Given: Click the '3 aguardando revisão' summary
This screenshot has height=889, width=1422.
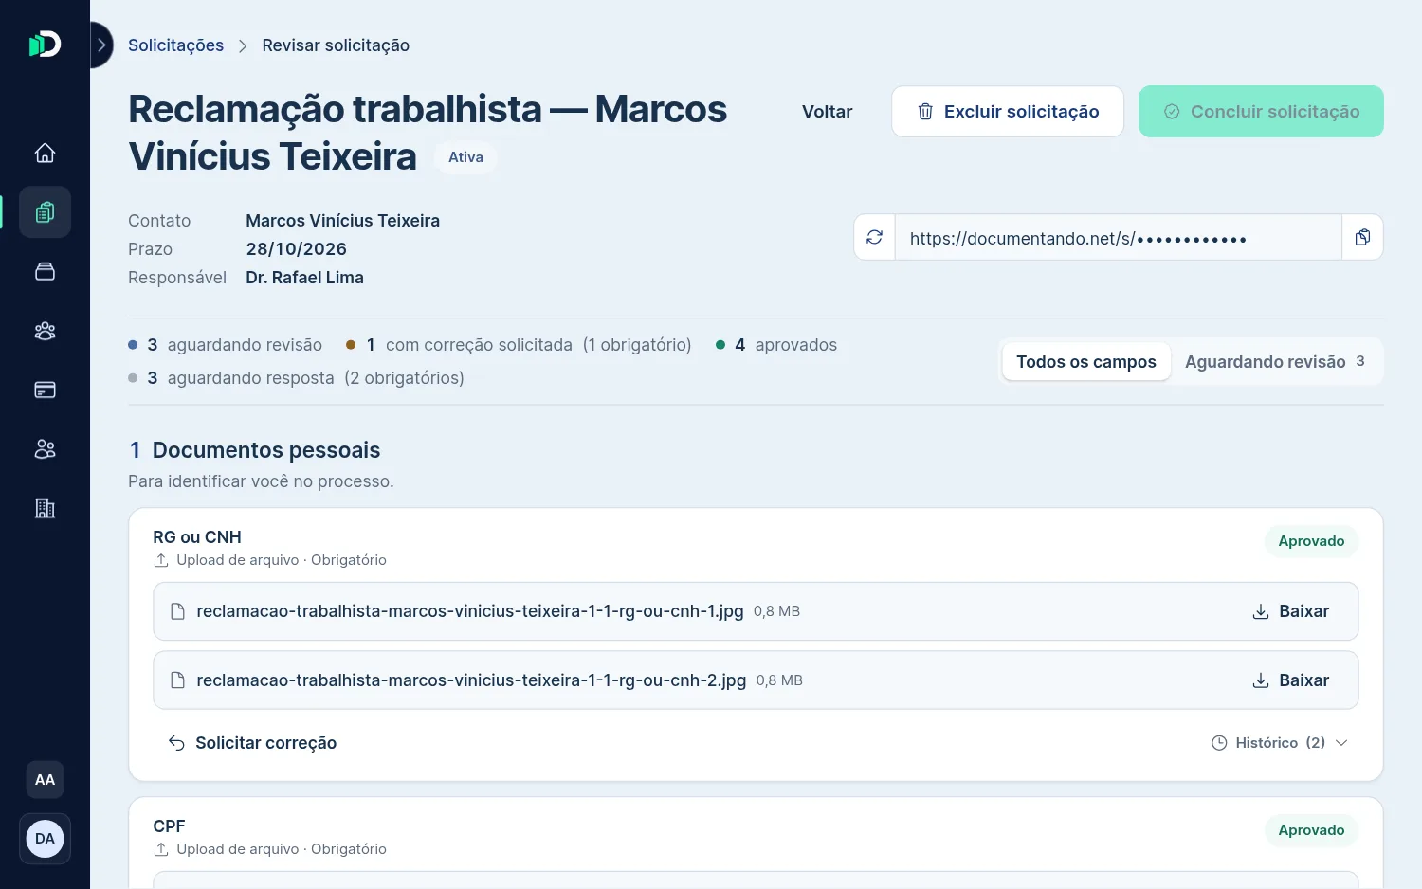Looking at the screenshot, I should pyautogui.click(x=226, y=345).
